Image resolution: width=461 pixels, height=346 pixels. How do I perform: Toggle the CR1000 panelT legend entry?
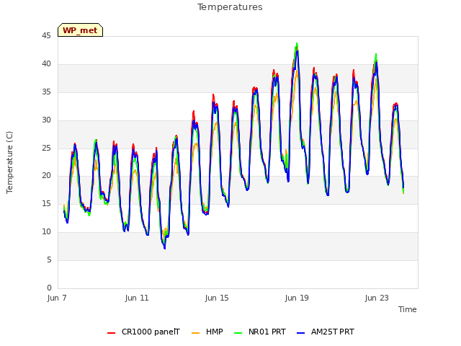143,332
